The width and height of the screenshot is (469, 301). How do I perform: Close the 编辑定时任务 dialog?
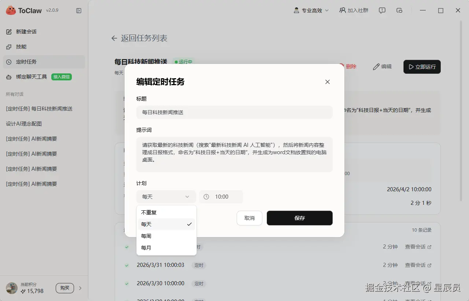click(328, 82)
